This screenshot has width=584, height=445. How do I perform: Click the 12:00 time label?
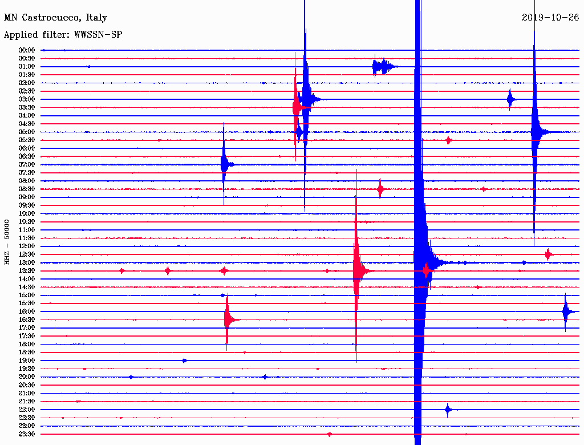(x=27, y=246)
